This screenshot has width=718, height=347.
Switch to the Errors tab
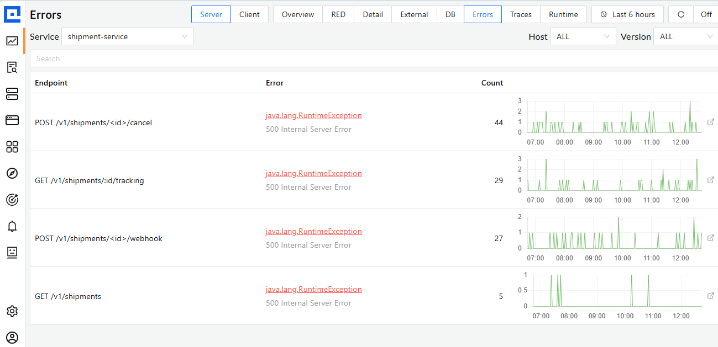point(483,14)
